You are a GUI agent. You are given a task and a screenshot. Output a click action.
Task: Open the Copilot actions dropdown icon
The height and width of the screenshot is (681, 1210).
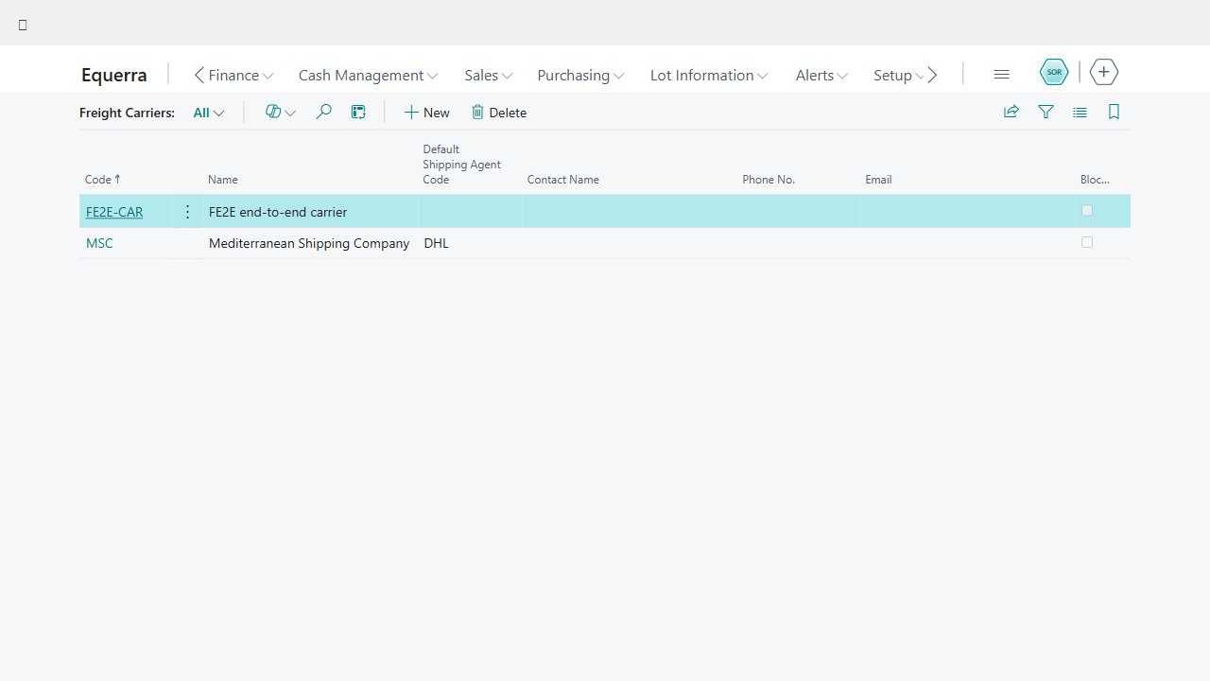pos(280,112)
